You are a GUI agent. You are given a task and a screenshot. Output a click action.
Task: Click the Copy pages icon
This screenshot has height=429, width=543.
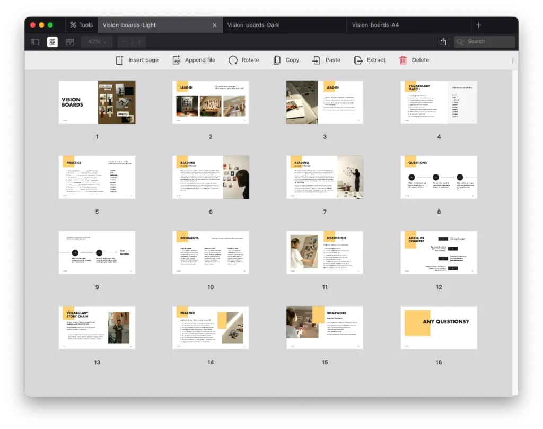tap(277, 60)
